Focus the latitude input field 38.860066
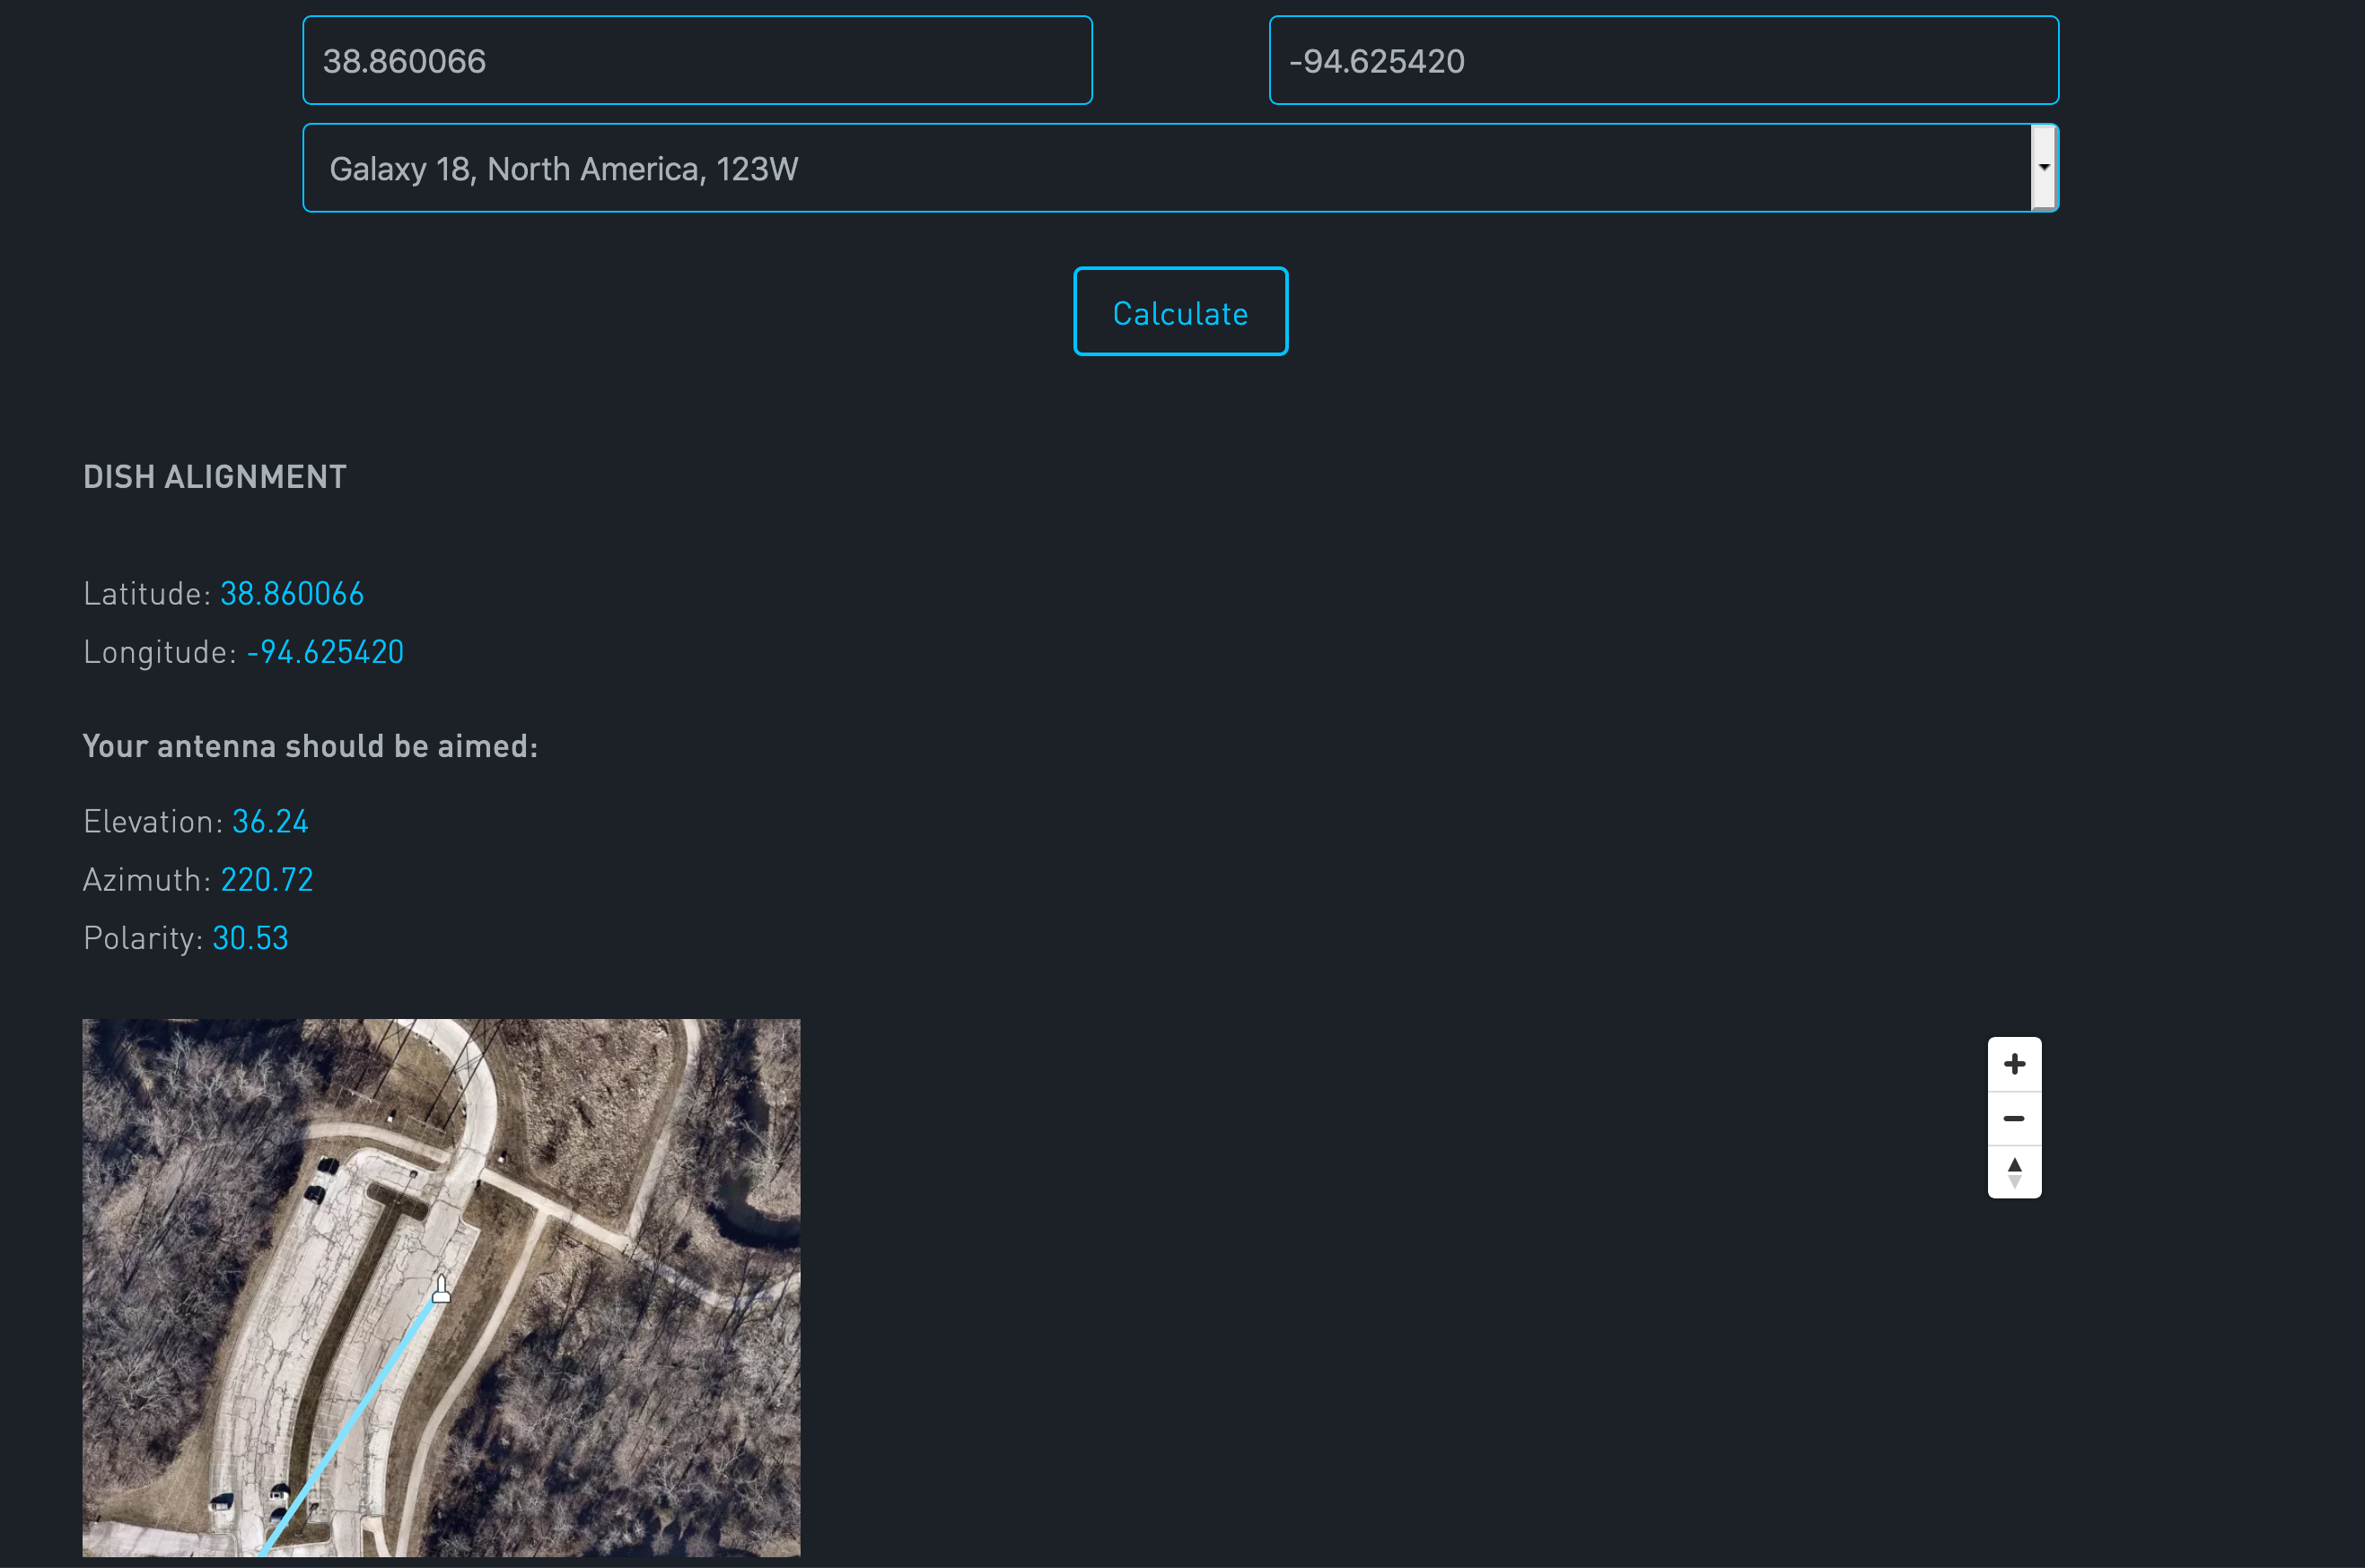The height and width of the screenshot is (1568, 2365). 697,60
